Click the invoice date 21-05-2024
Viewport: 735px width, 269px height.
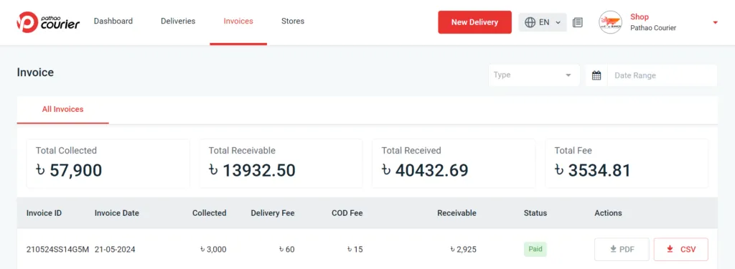point(115,250)
